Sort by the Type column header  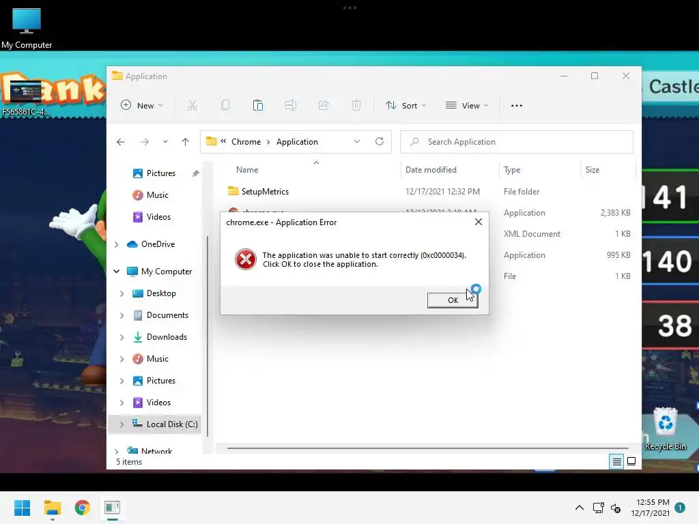coord(512,170)
